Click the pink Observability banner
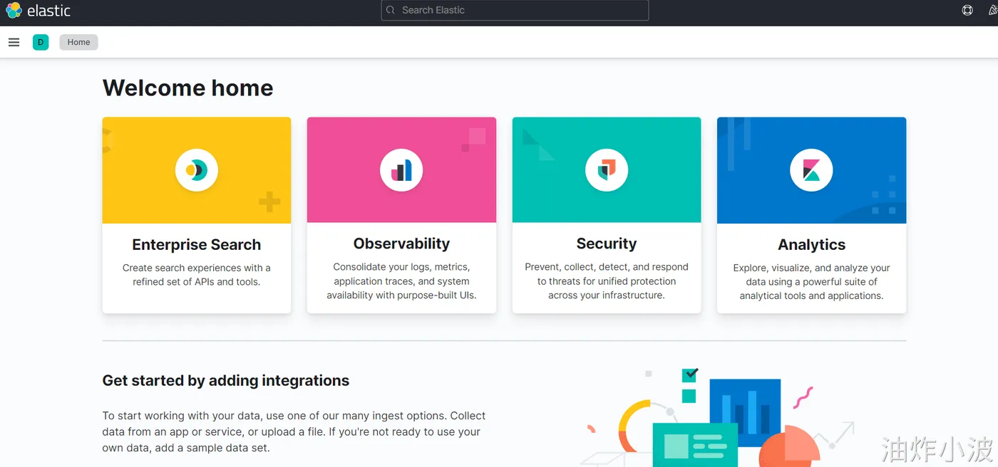Viewport: 998px width, 467px height. pyautogui.click(x=401, y=170)
